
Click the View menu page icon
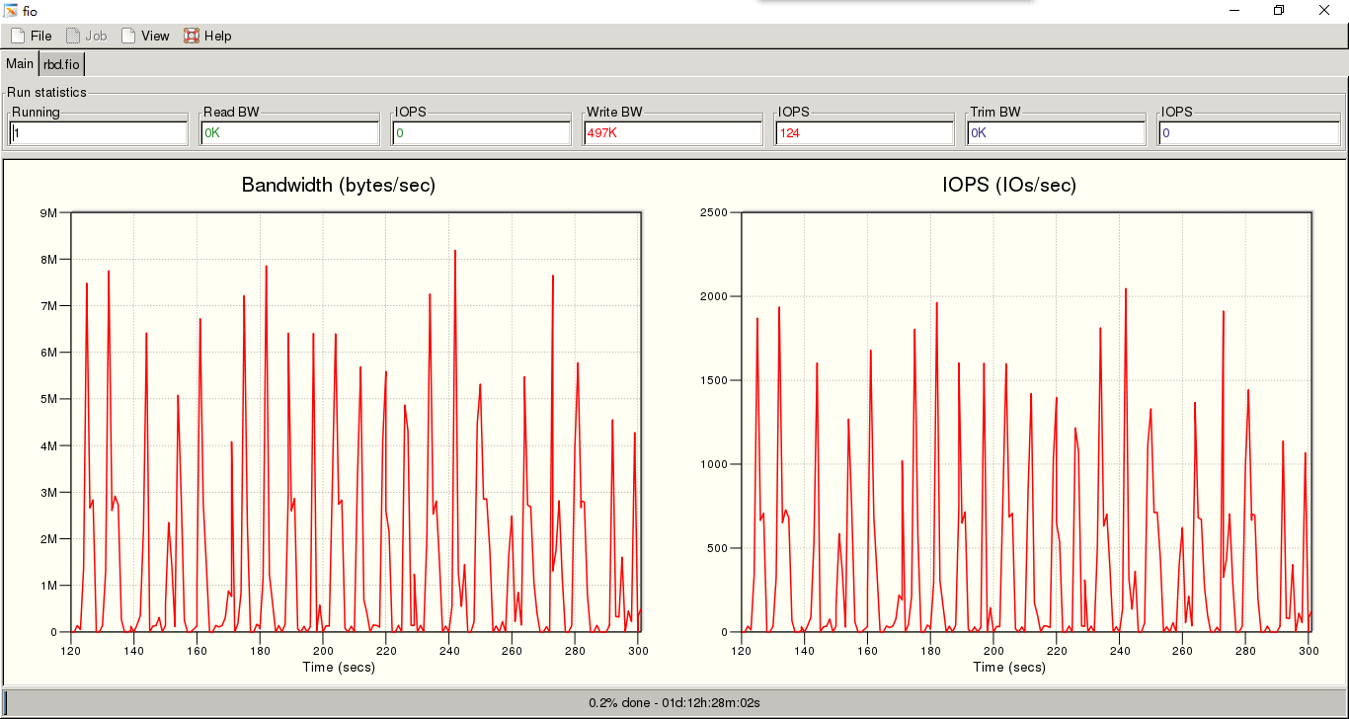tap(128, 36)
